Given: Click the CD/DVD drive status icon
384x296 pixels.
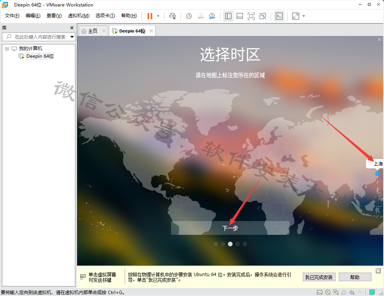Looking at the screenshot, I should tap(328, 292).
